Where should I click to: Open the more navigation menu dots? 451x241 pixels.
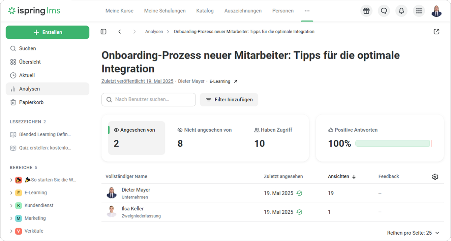(x=307, y=11)
